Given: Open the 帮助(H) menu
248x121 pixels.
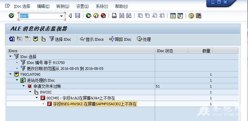Looking at the screenshot, I should [122, 7].
